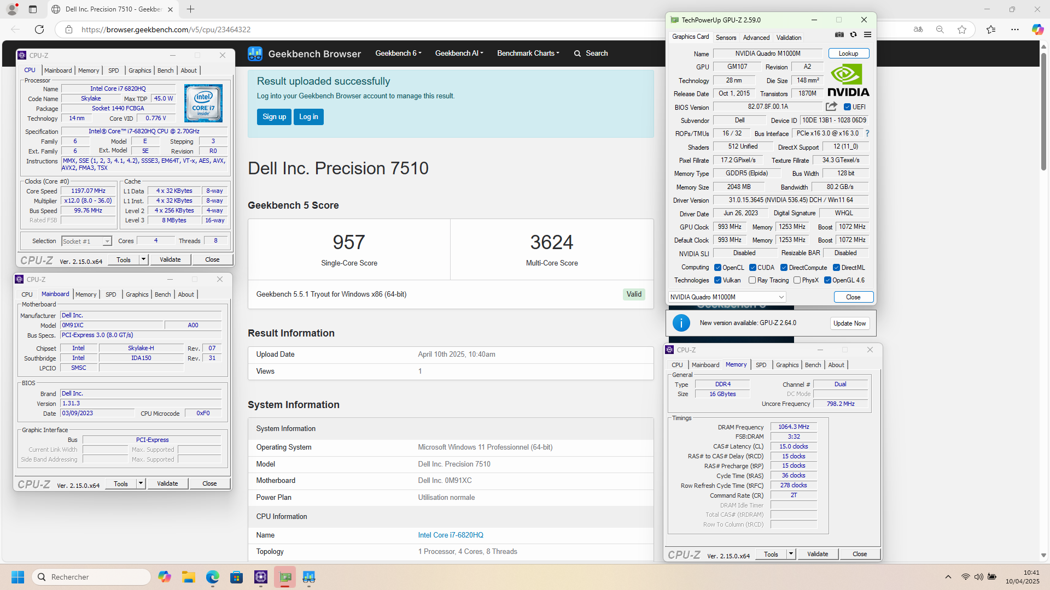Click the NVIDIA logo in GPU-Z
The image size is (1050, 590).
pyautogui.click(x=848, y=81)
